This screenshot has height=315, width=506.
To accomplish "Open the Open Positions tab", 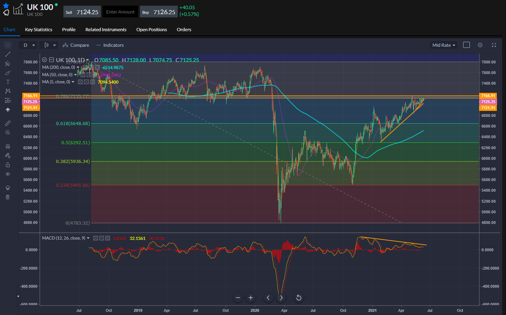I will click(x=152, y=30).
